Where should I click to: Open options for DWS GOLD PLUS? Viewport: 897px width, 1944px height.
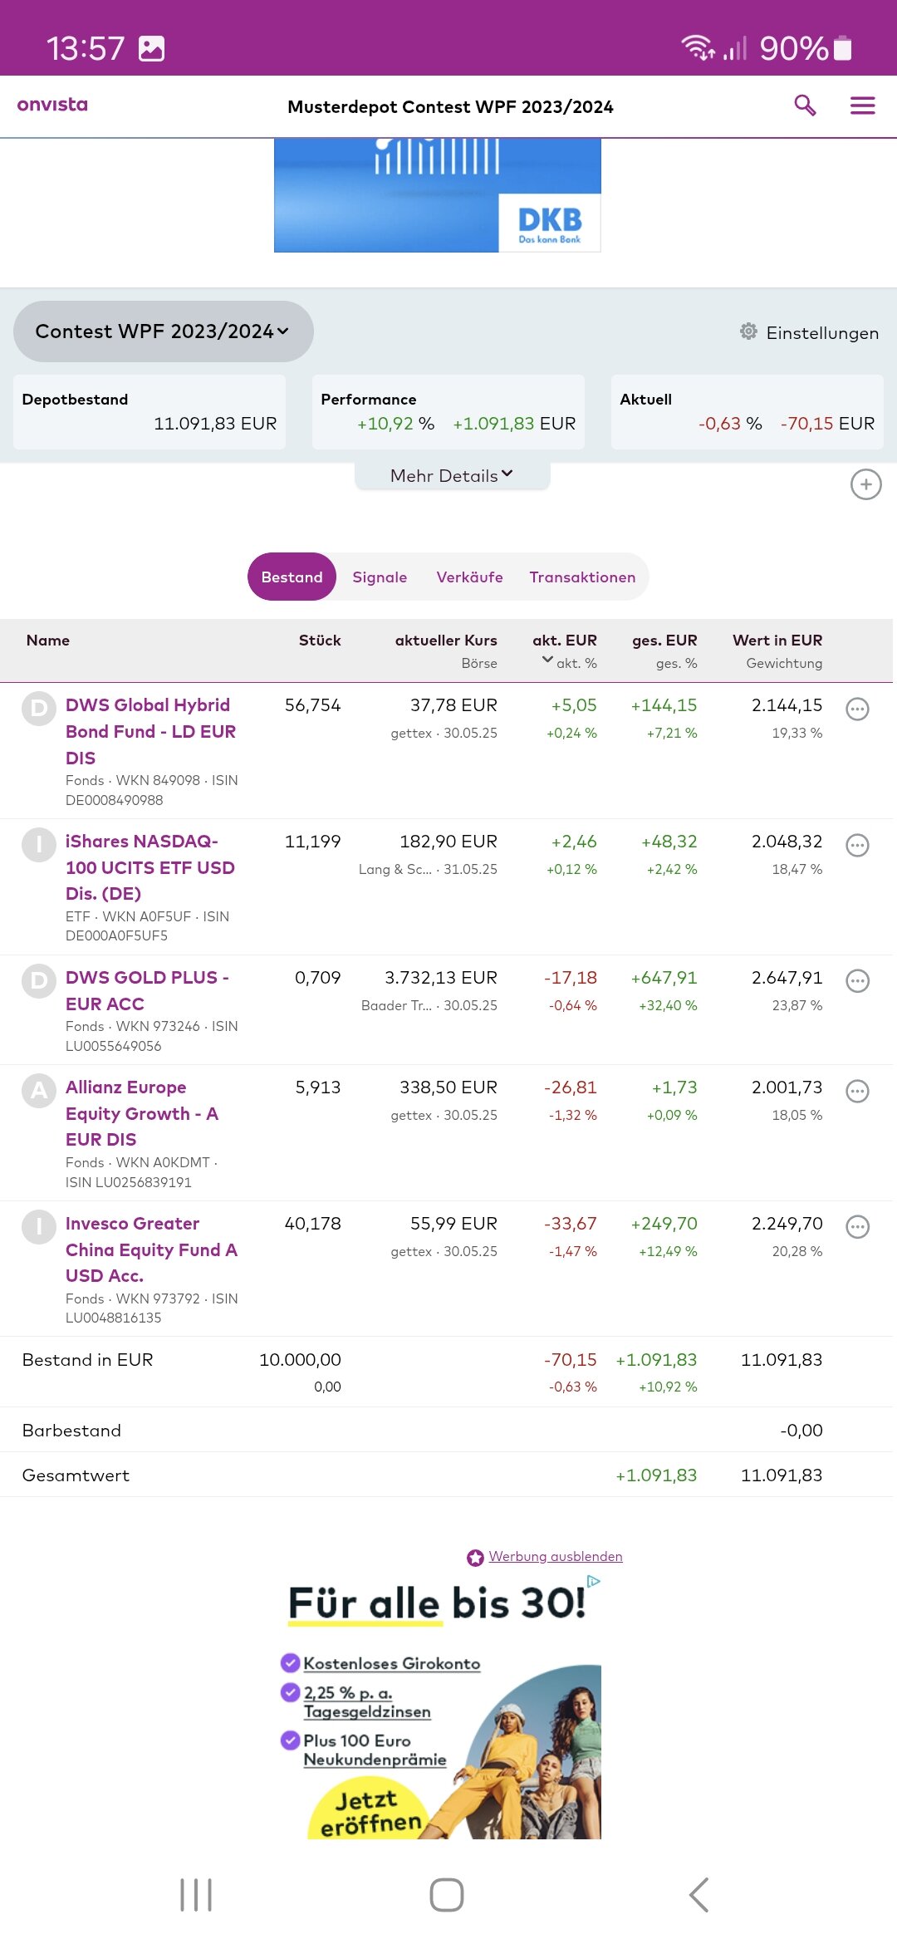pos(857,981)
